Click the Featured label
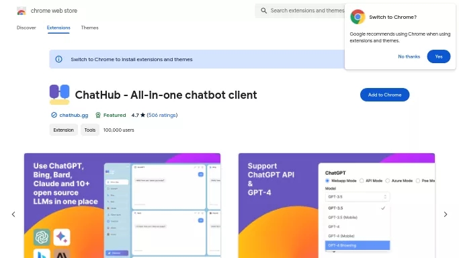The width and height of the screenshot is (459, 258). click(114, 115)
